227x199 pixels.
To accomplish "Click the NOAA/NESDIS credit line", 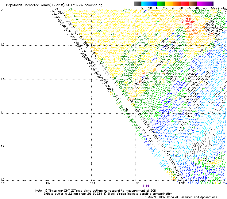I will [181, 197].
